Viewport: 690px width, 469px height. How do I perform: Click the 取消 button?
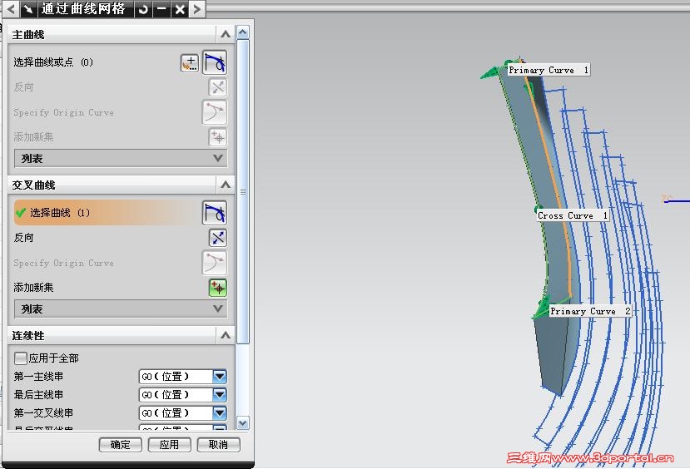point(219,445)
